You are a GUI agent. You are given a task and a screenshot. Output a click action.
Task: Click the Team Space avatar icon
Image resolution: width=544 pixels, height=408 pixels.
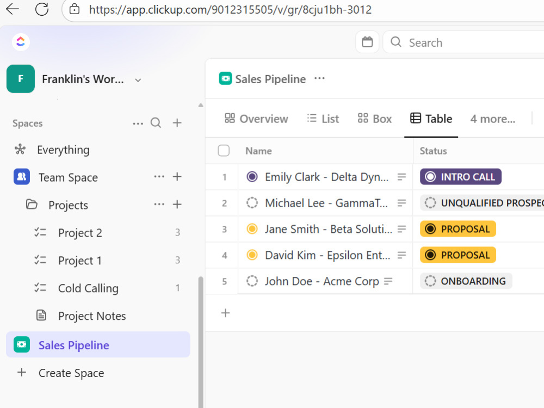pyautogui.click(x=22, y=177)
